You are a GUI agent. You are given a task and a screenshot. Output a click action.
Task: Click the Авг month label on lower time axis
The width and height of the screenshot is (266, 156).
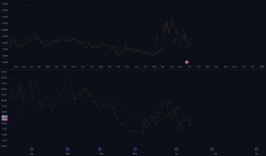point(176,154)
